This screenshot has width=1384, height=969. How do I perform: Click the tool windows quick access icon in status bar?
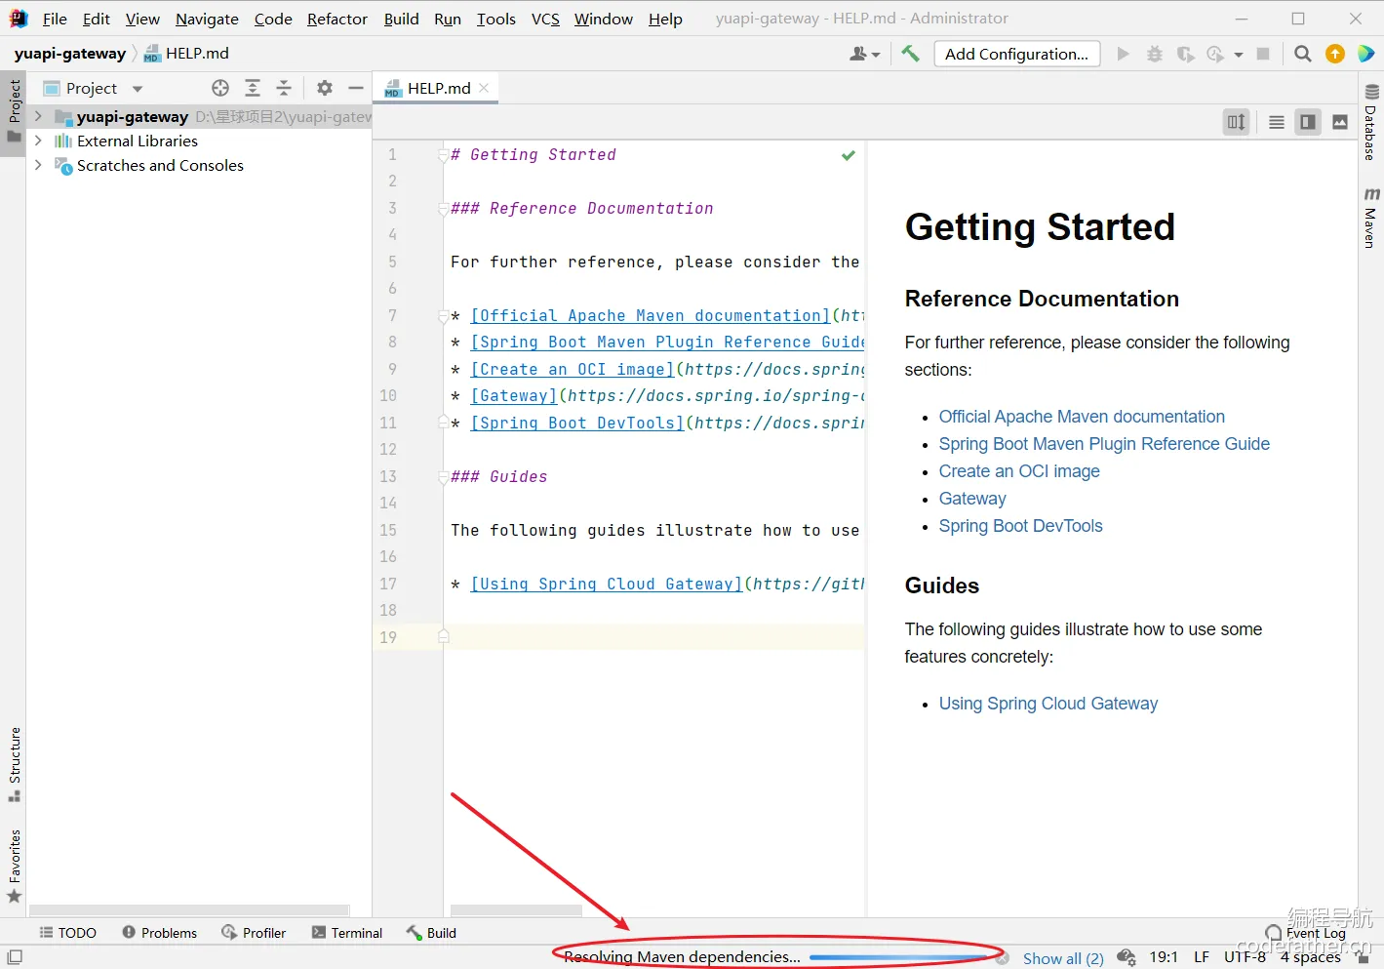tap(15, 957)
